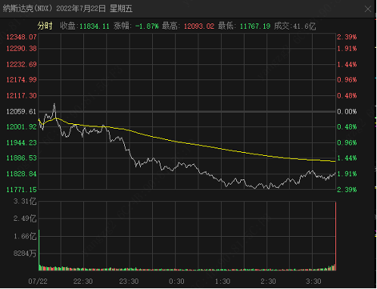Click price axis label 12174.99
Image resolution: width=377 pixels, height=289 pixels.
tap(21, 80)
